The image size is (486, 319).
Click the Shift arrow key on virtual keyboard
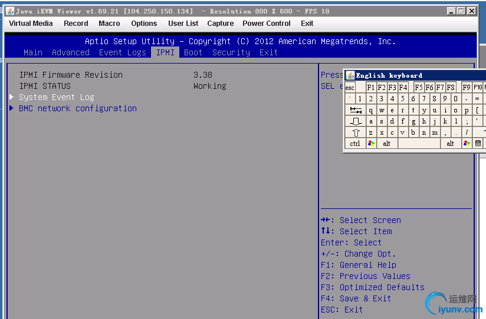(x=356, y=132)
